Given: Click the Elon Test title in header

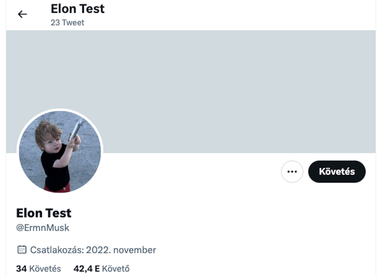Looking at the screenshot, I should coord(78,9).
